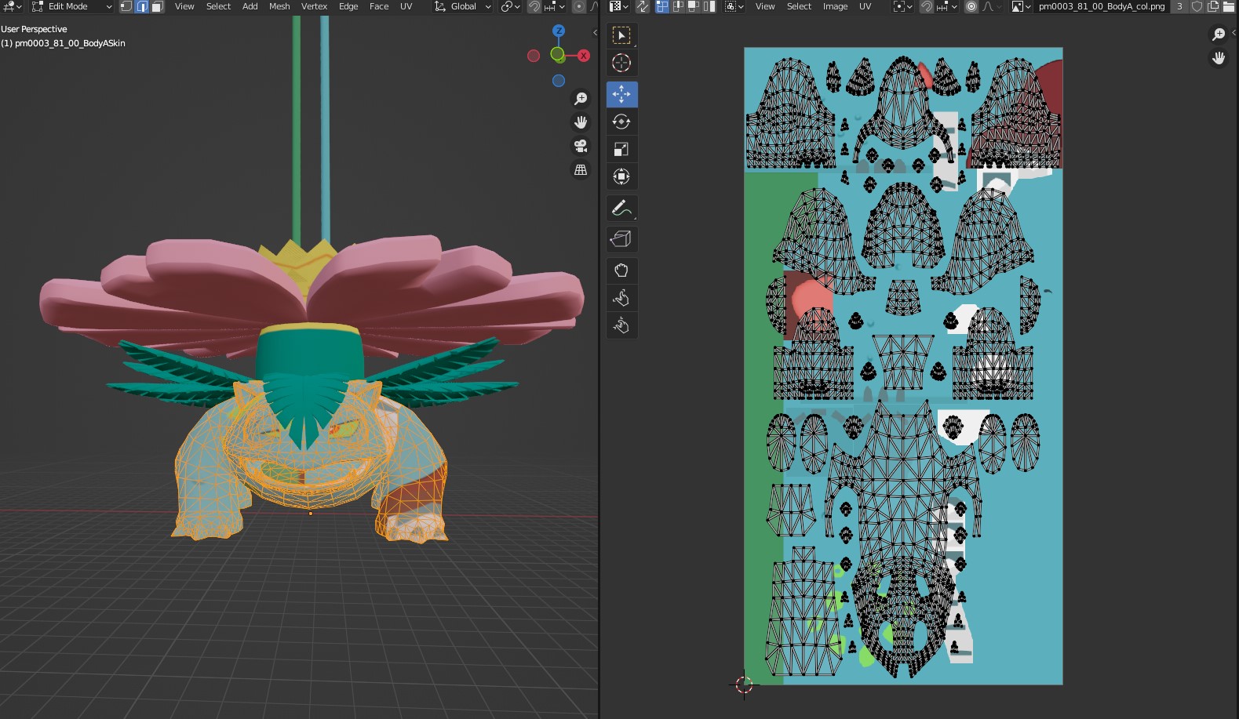Click the green Y axis on navigation gizmo
This screenshot has height=719, width=1239.
click(x=557, y=54)
